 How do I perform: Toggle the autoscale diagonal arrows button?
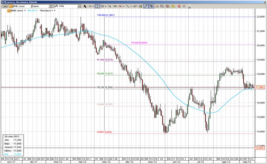(x=146, y=6)
